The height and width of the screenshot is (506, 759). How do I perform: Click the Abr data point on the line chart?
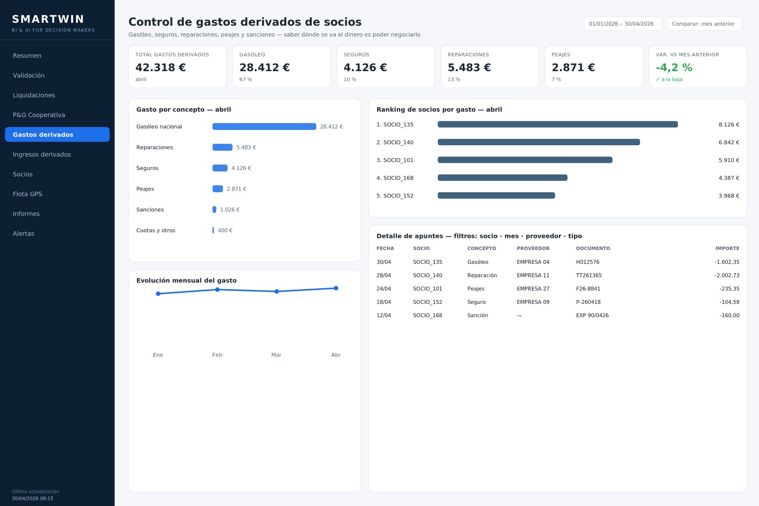336,288
